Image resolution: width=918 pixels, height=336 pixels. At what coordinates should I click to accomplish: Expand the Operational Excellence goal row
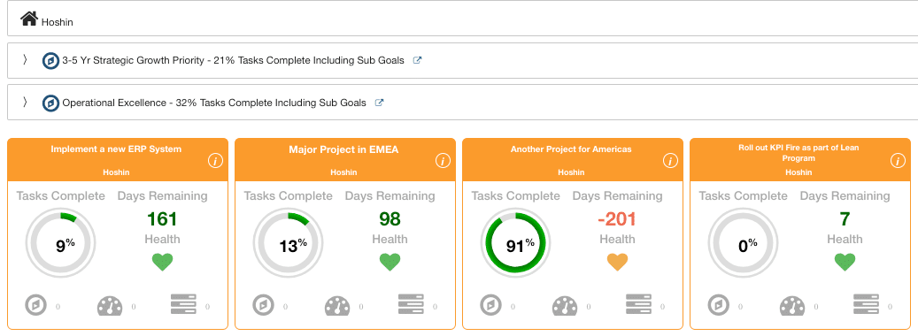point(25,103)
